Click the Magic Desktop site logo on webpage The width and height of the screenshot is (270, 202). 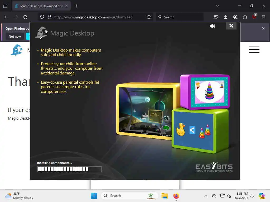[x=17, y=50]
